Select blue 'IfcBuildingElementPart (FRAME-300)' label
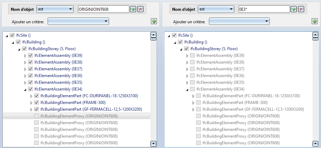The height and width of the screenshot is (148, 321). 73,103
